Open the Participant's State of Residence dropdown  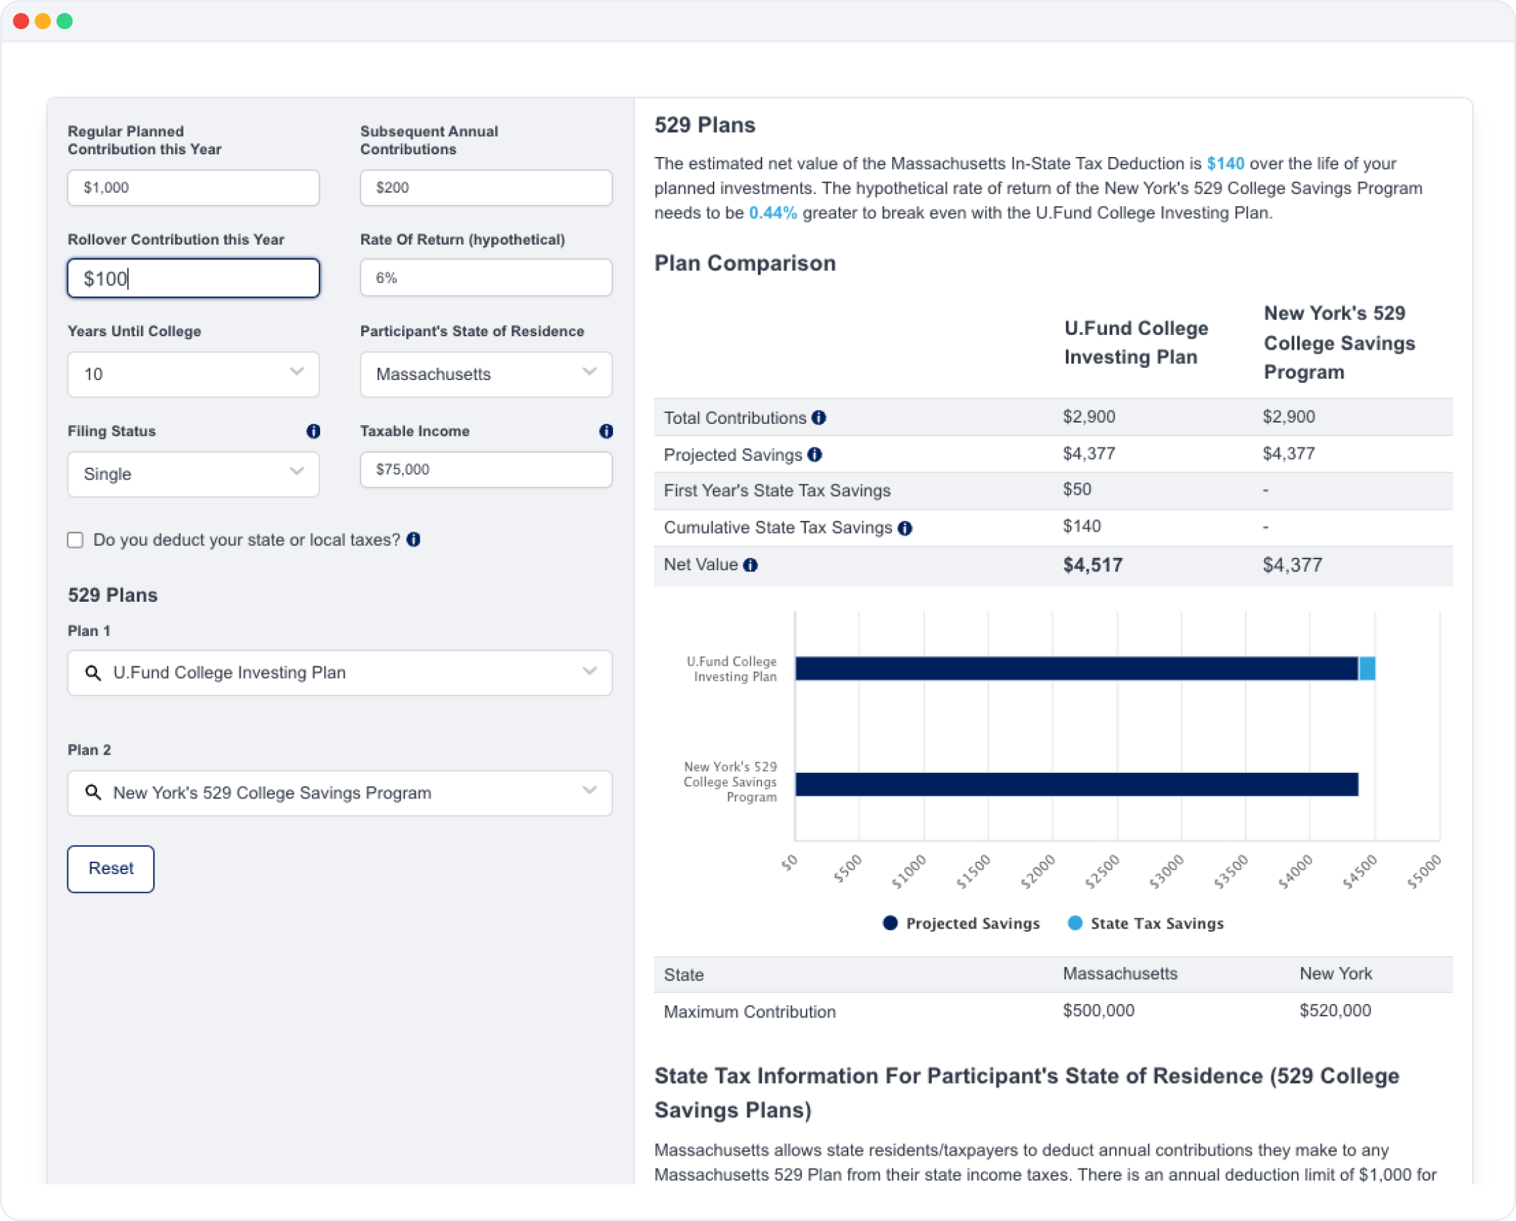[x=486, y=374]
